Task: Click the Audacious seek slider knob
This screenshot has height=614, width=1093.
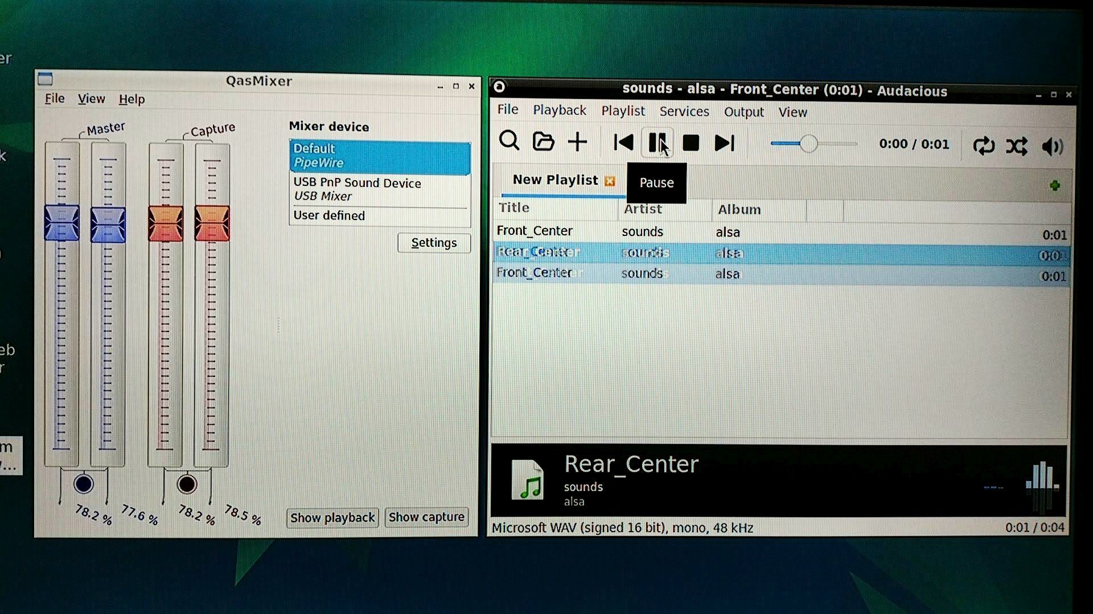Action: point(808,144)
